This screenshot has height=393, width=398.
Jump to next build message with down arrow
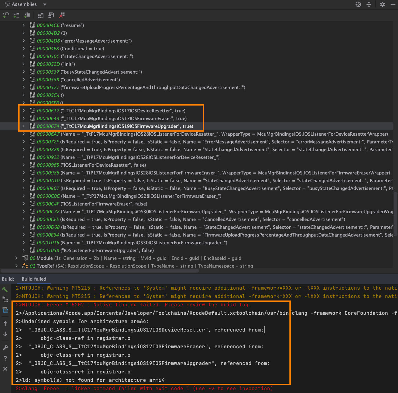point(5,334)
